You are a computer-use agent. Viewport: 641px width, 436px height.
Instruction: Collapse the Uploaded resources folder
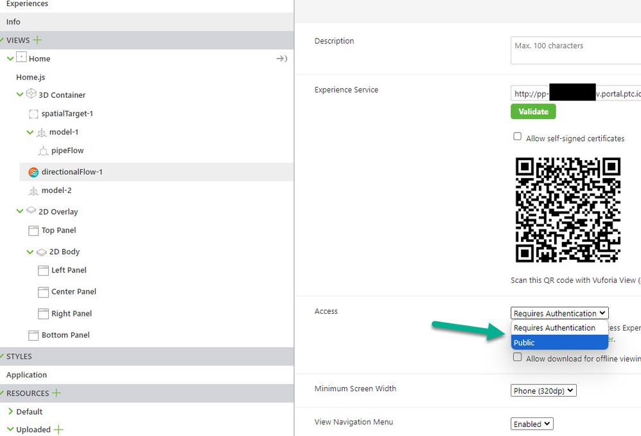pos(11,429)
